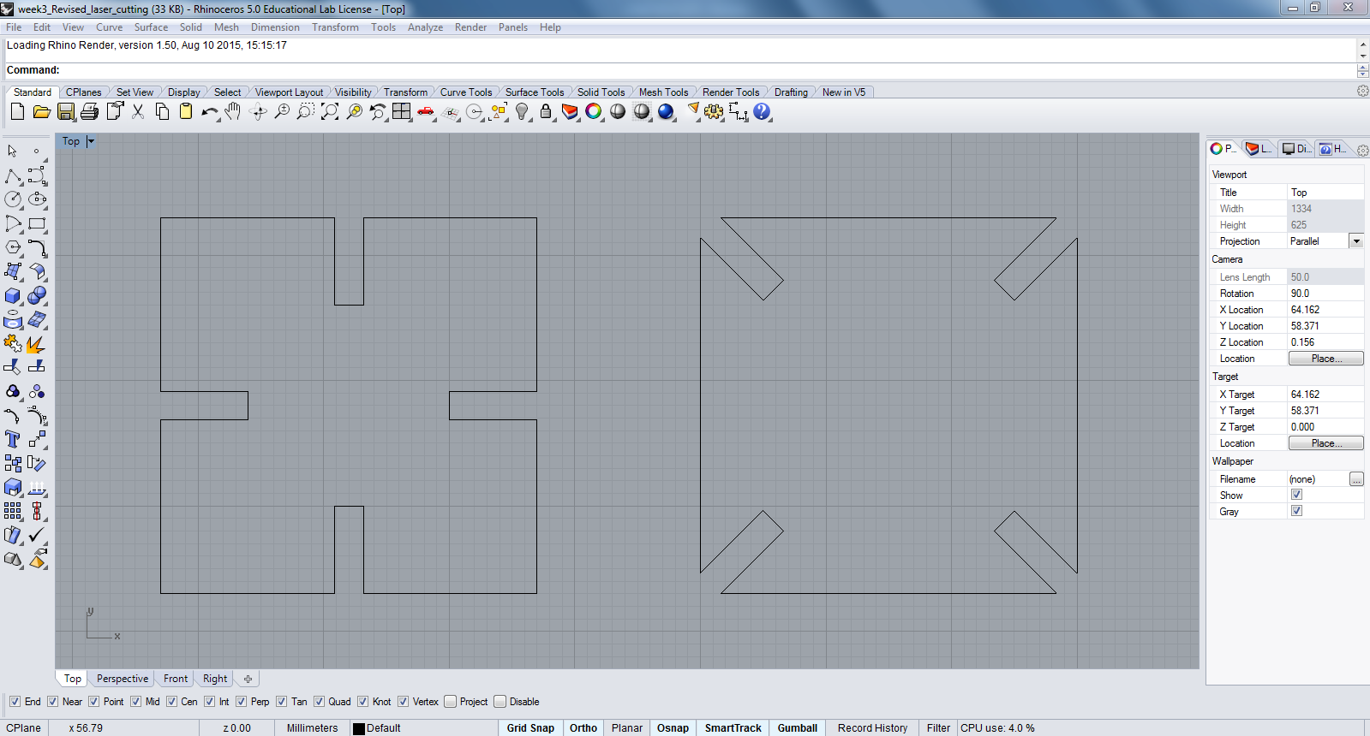Click the black Default layer swatch

(x=359, y=728)
